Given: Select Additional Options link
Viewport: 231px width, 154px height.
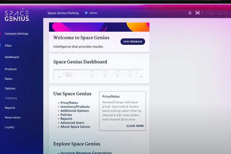Looking at the screenshot, I should [x=75, y=110].
